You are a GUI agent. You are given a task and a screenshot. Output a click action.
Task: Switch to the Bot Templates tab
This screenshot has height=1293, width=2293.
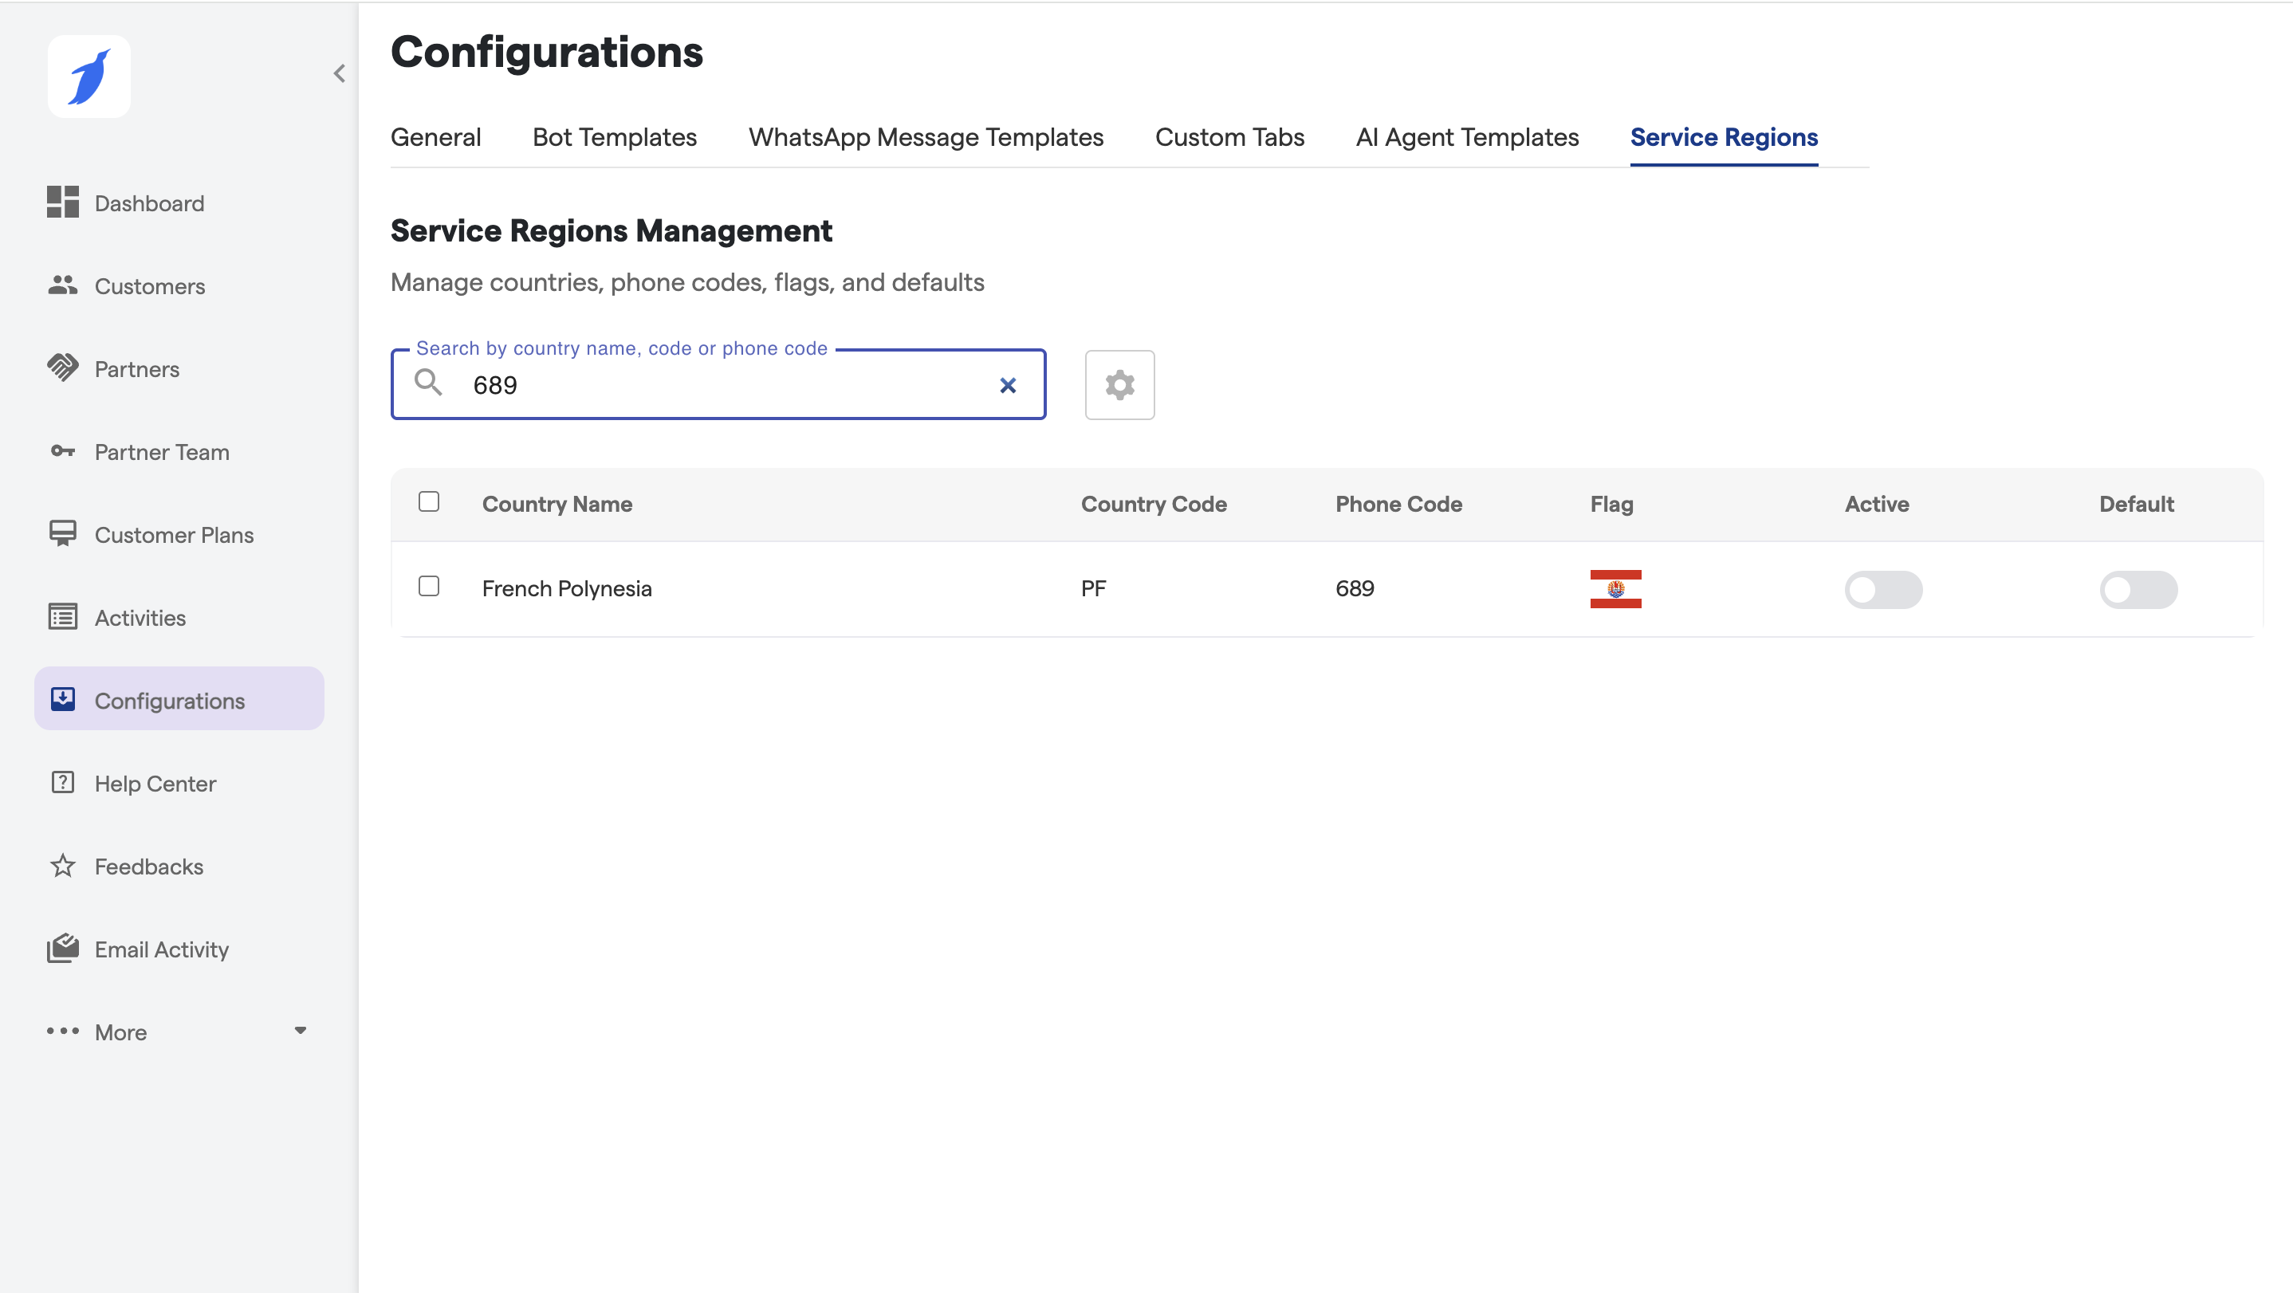614,137
